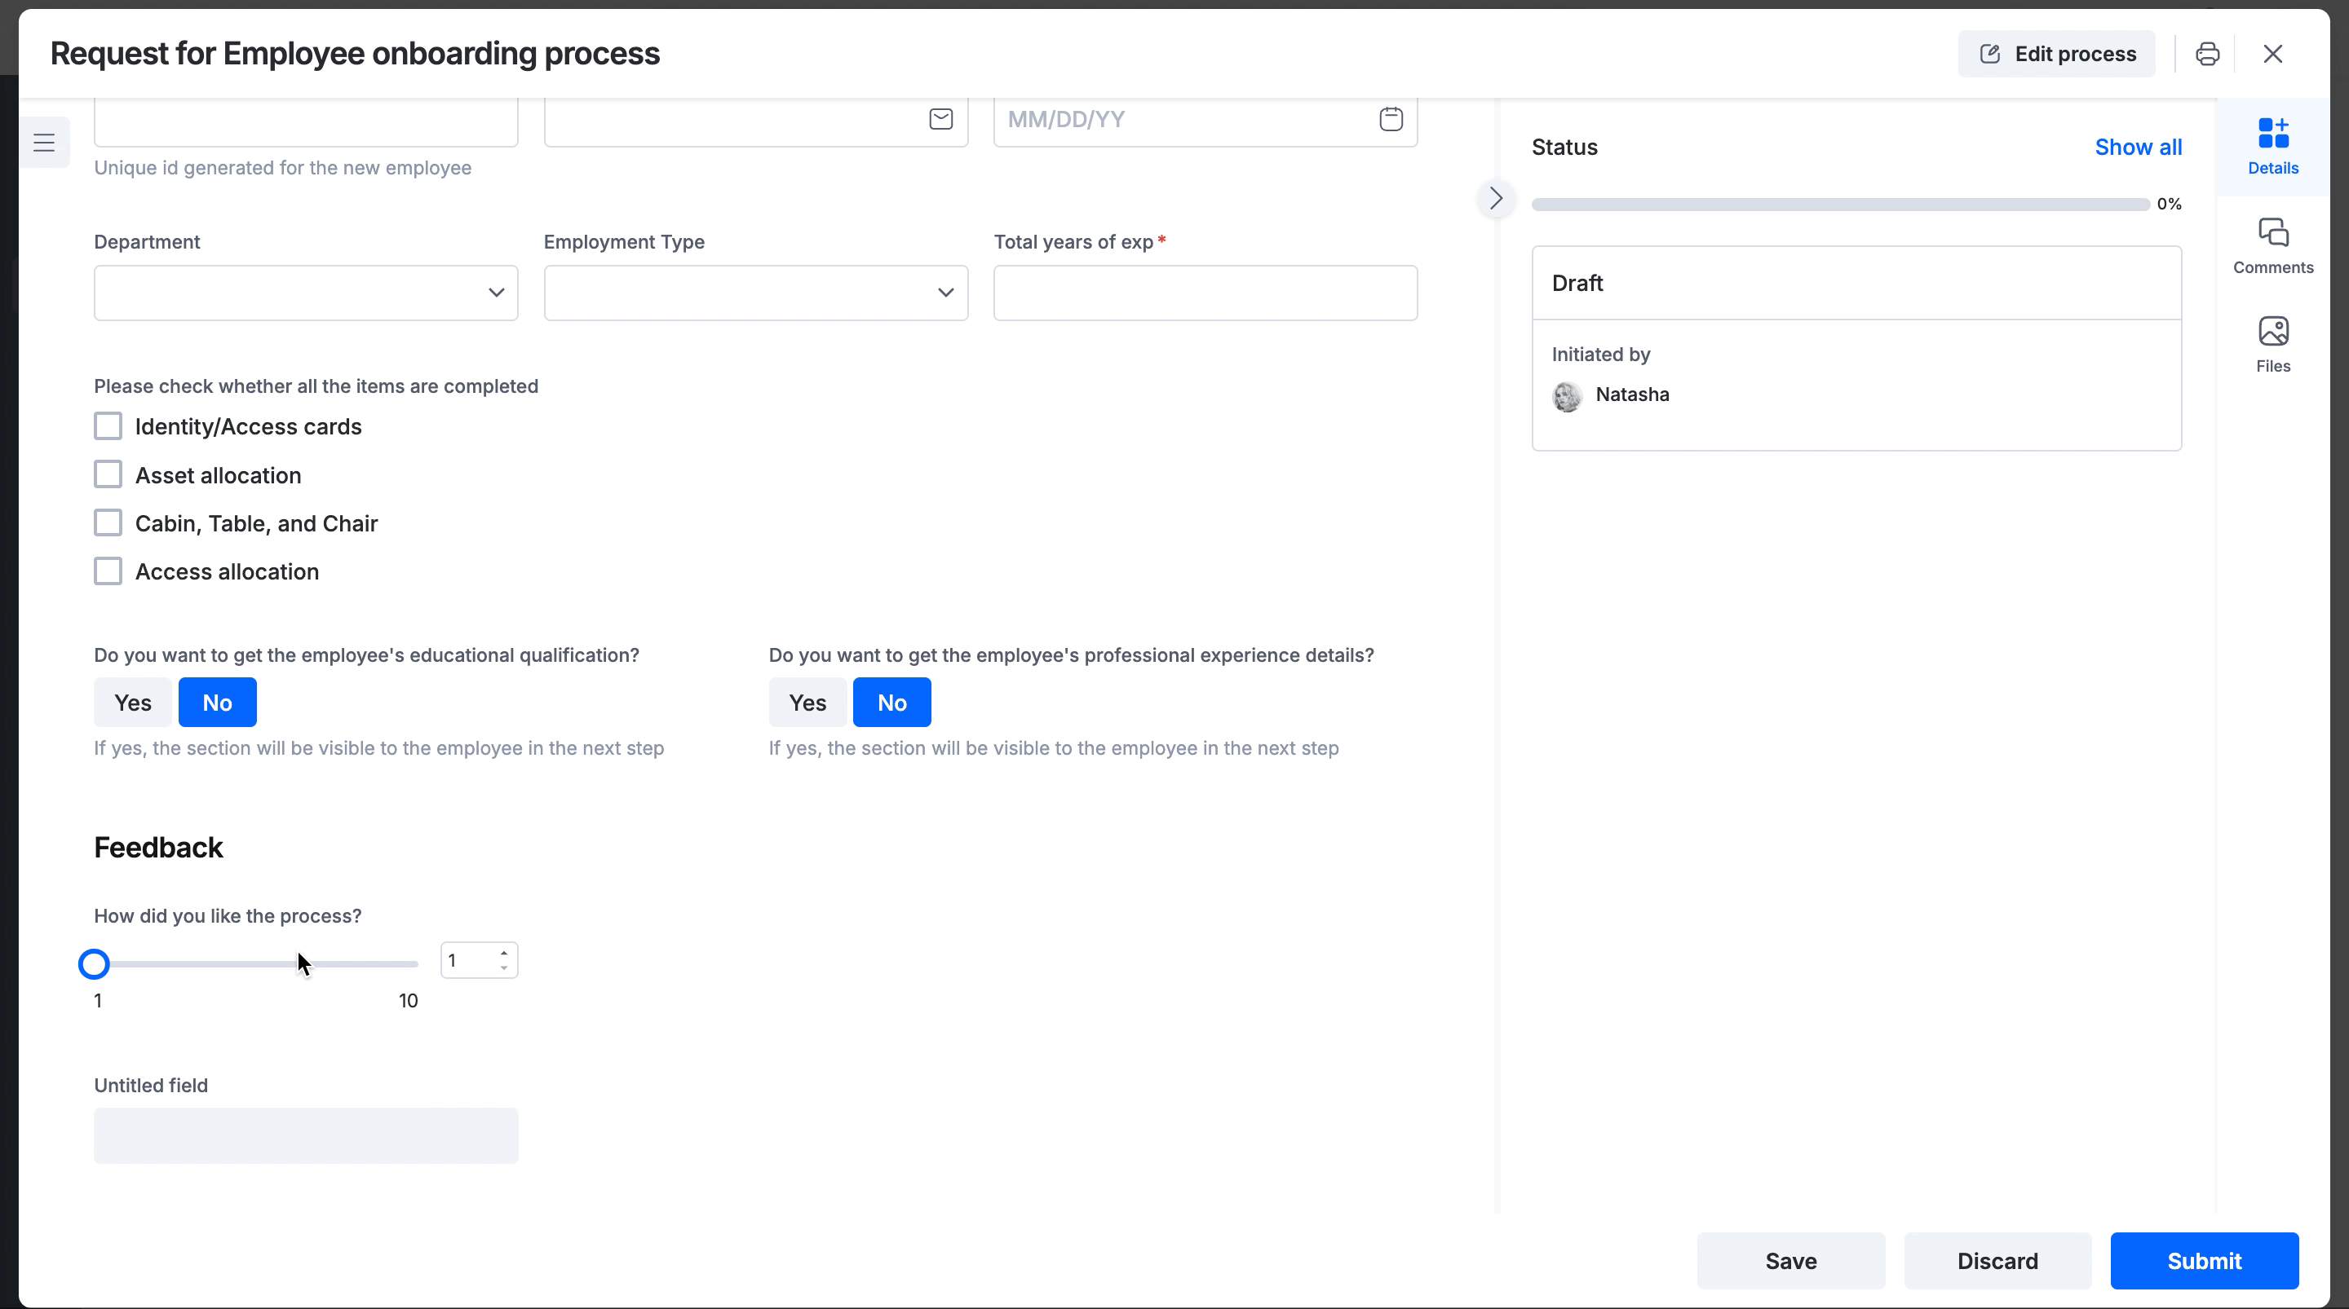Tick the Access allocation checkbox
The image size is (2349, 1309).
point(108,571)
